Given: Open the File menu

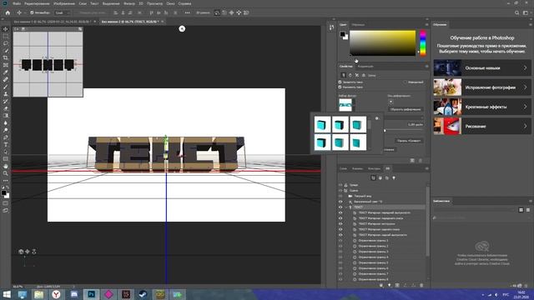Looking at the screenshot, I should [17, 3].
